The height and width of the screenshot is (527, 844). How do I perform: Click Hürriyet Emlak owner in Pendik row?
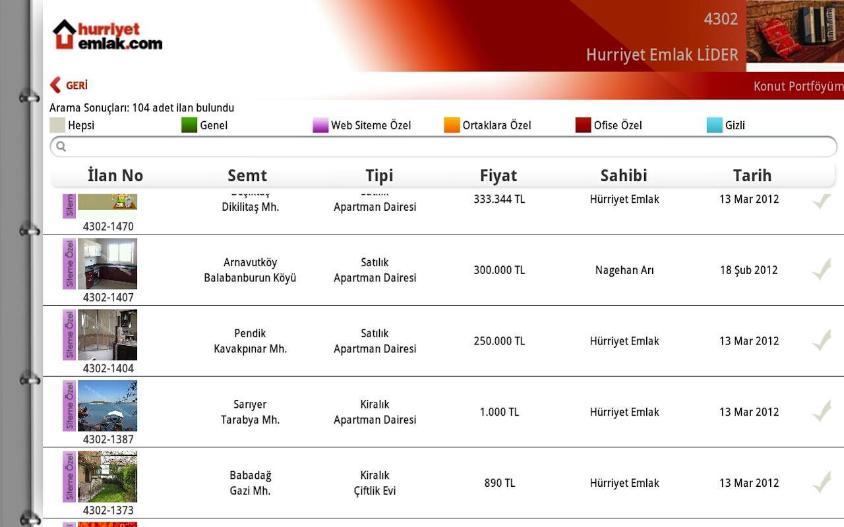624,341
